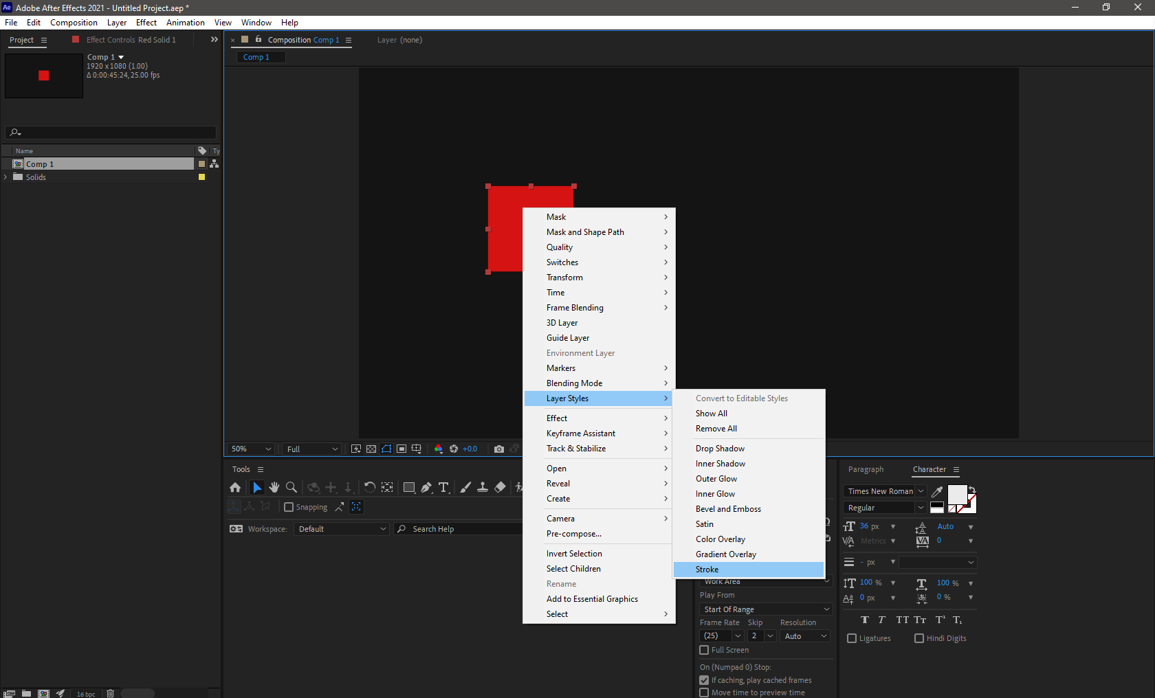Expand the Solids folder in the Project panel

click(5, 177)
